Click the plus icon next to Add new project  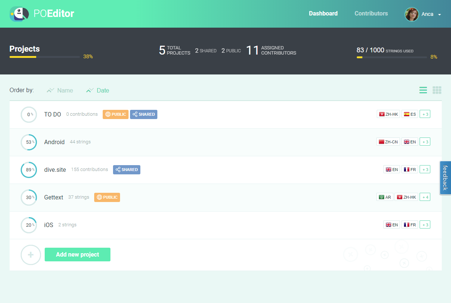pyautogui.click(x=31, y=255)
